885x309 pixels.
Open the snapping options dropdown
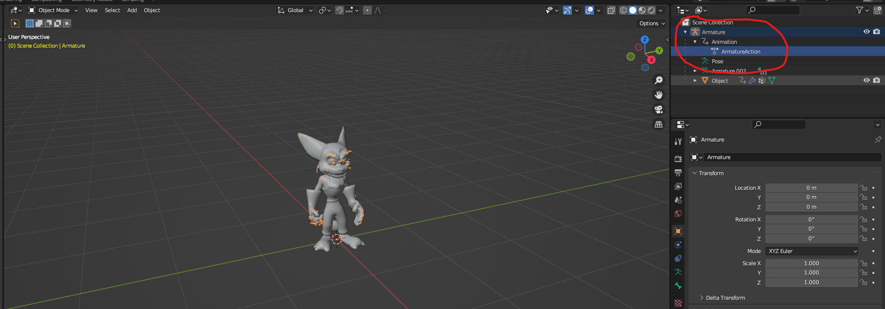(x=352, y=10)
